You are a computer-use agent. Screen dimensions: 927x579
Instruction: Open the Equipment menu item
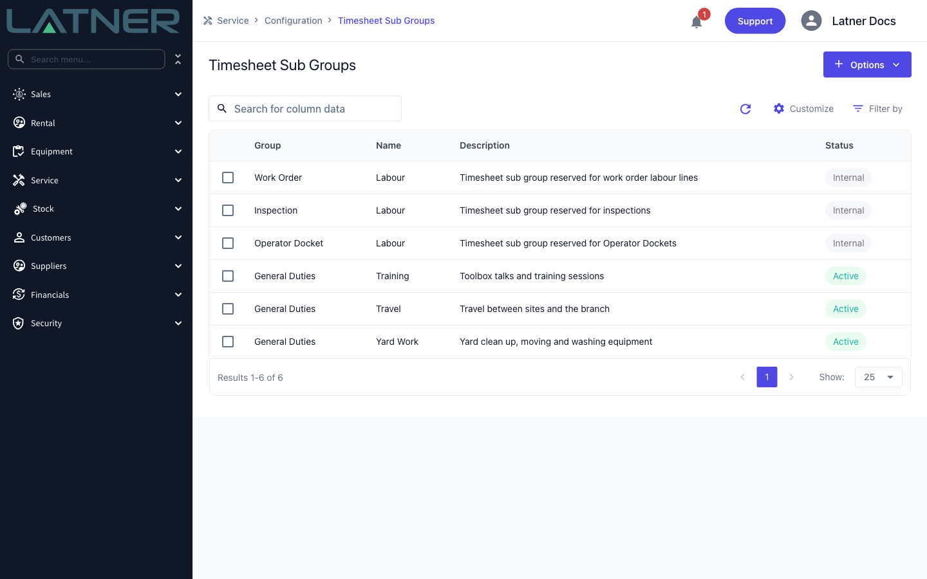pos(97,151)
